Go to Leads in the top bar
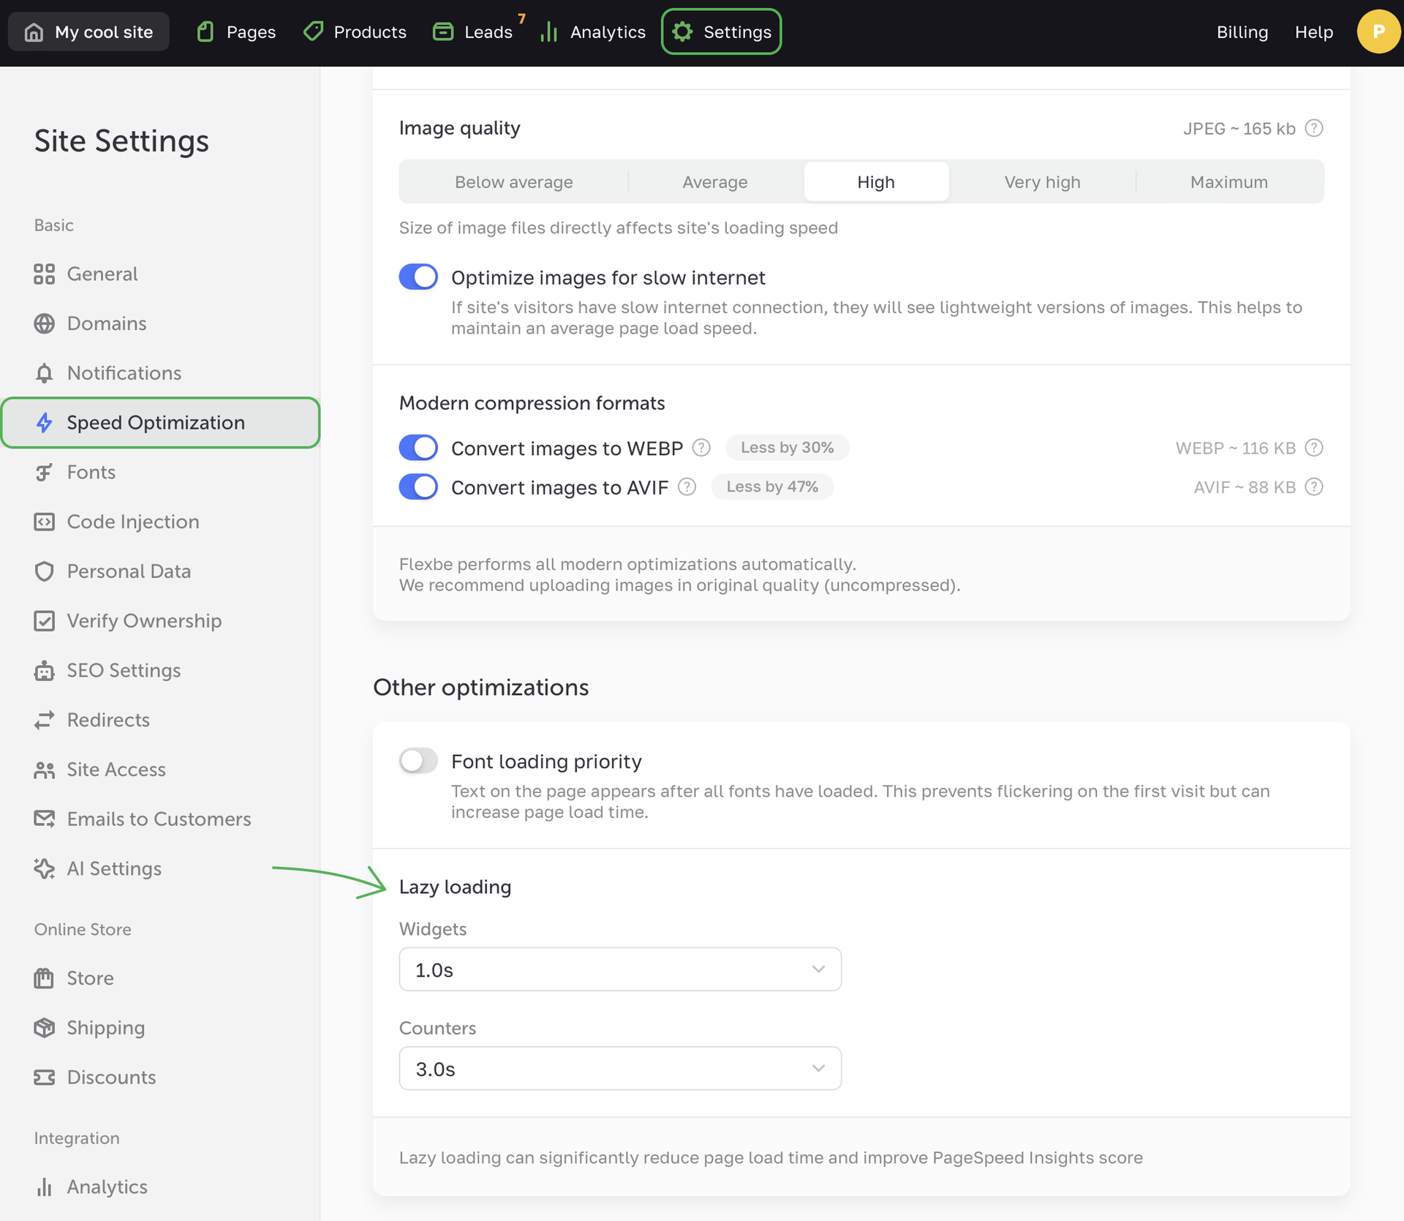Screen dimensions: 1404x1221 [x=473, y=32]
